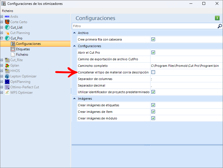Collapse the Configuraciones section chevron
Screen dimensions: 223x168
(x=74, y=46)
